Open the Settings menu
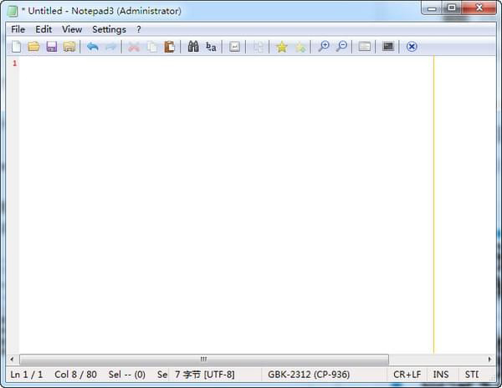The image size is (502, 388). [x=109, y=29]
